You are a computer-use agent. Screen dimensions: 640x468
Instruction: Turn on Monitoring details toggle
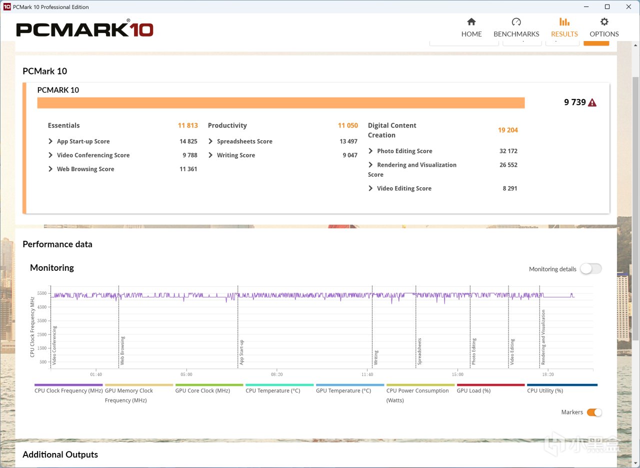[x=590, y=269]
